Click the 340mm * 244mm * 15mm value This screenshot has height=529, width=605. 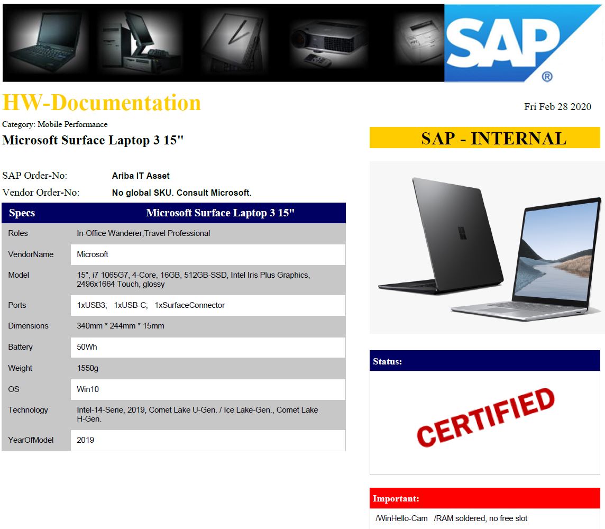click(121, 326)
